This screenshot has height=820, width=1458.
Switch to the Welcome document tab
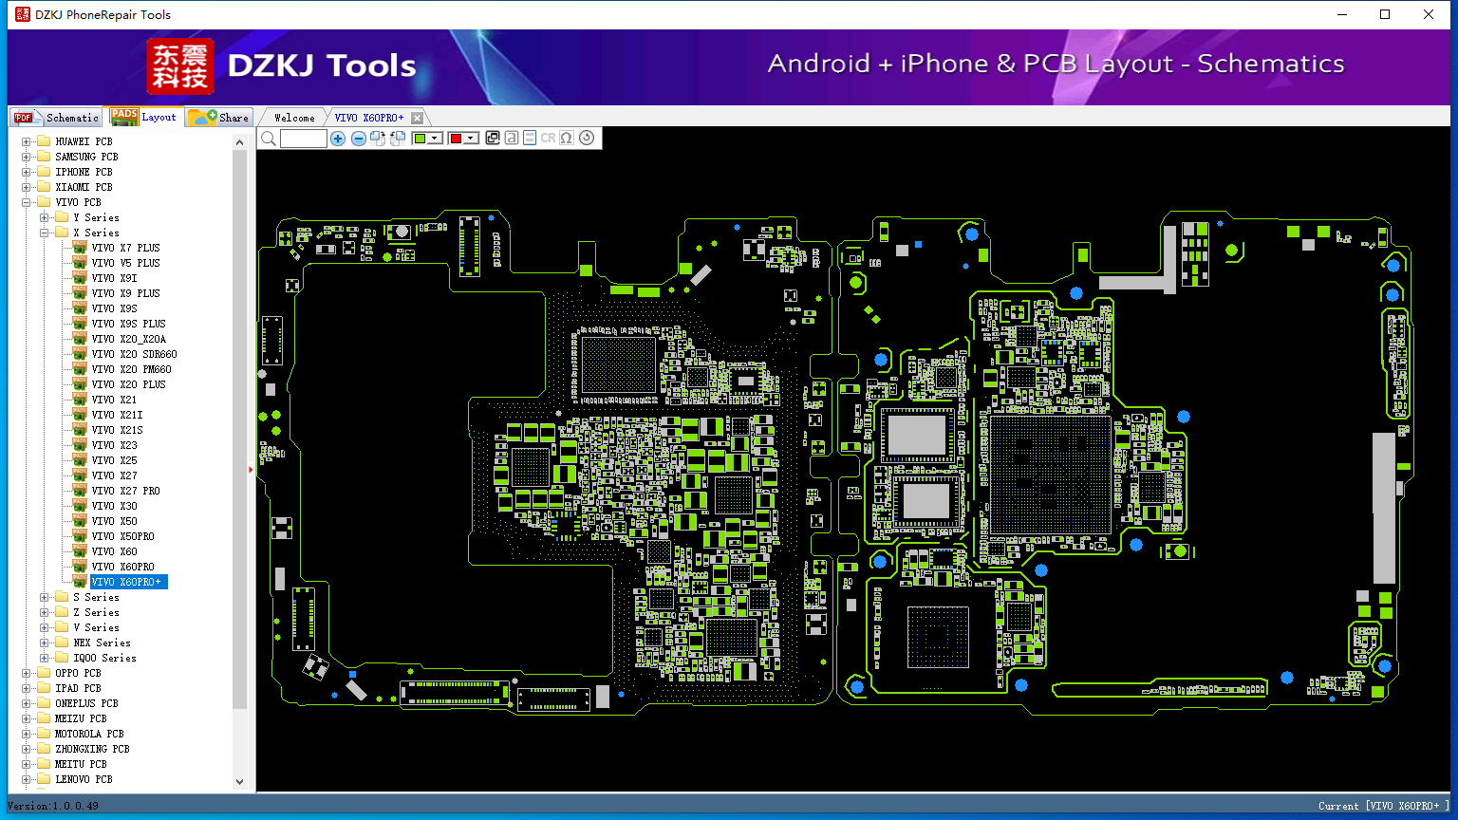click(294, 118)
